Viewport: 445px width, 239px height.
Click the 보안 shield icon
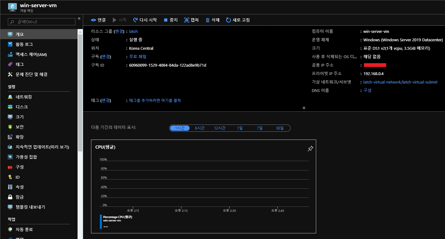(x=10, y=127)
